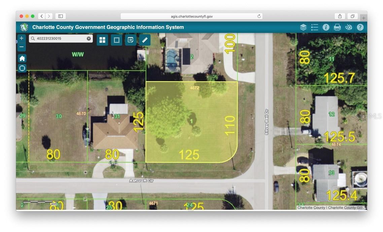Return map to home extent
The image size is (383, 232).
click(22, 58)
